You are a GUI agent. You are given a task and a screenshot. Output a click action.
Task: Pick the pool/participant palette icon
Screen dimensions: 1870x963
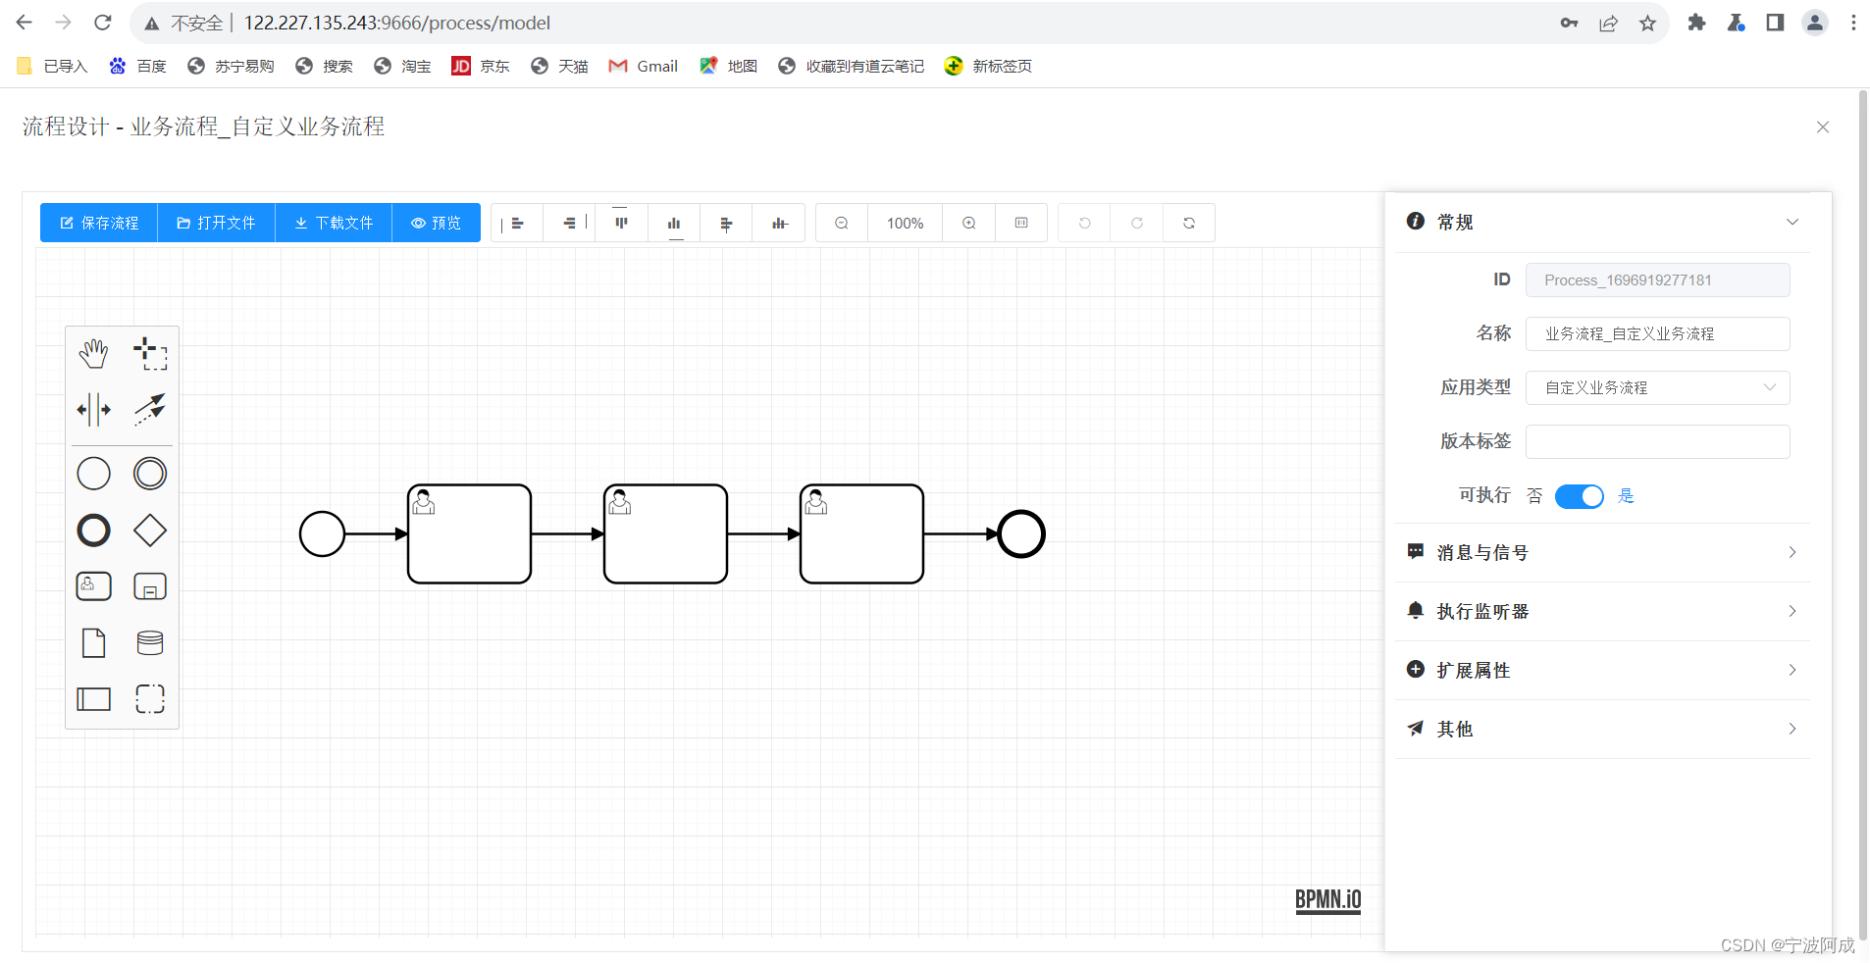pyautogui.click(x=94, y=699)
